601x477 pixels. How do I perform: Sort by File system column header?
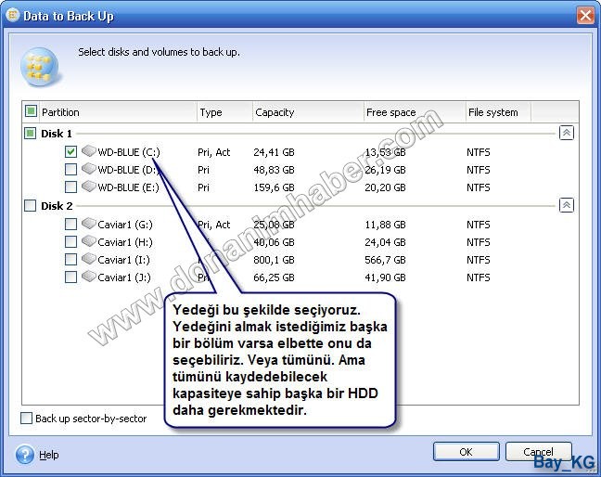(498, 112)
